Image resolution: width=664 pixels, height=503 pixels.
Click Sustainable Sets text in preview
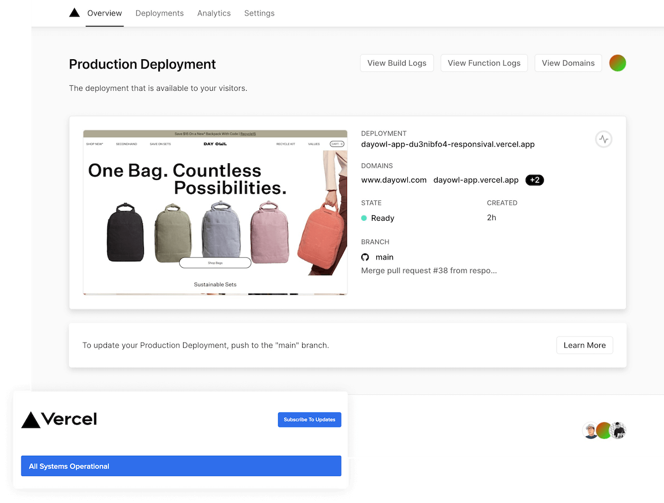point(215,284)
